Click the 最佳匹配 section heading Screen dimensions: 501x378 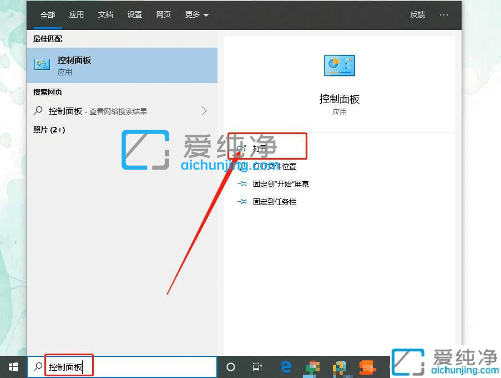pyautogui.click(x=48, y=39)
